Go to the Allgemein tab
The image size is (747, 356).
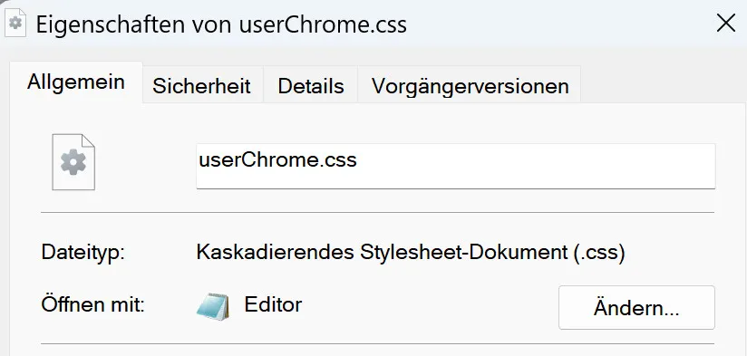pos(76,82)
